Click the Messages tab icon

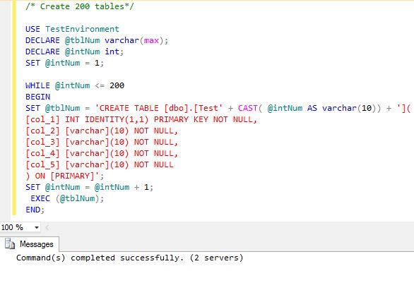point(10,244)
